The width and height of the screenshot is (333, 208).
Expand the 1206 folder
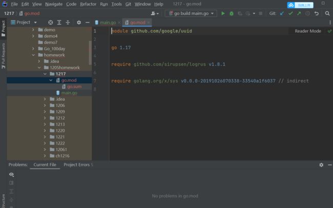[x=45, y=105]
